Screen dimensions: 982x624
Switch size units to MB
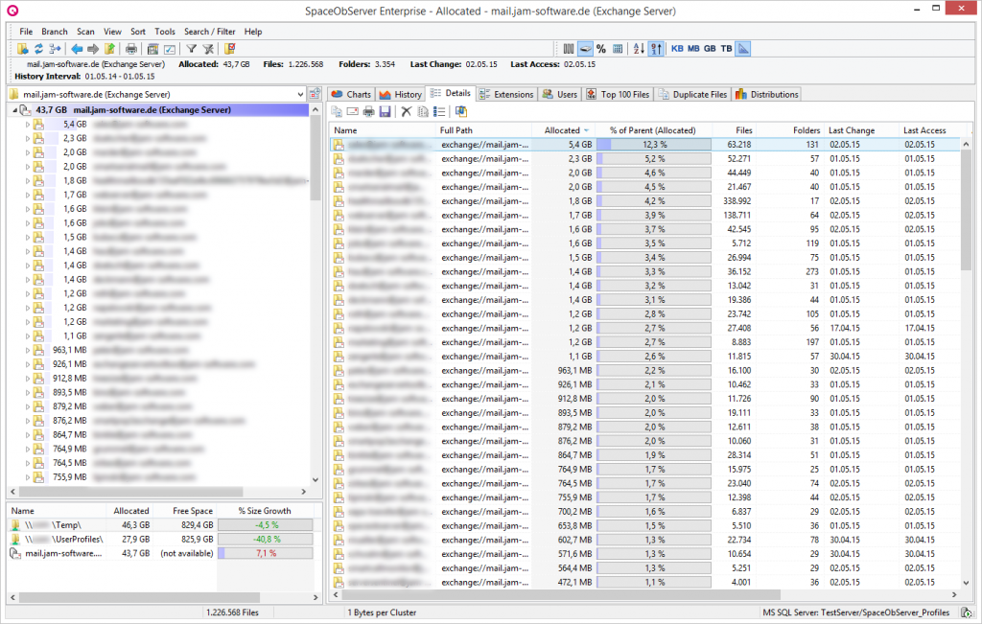point(693,49)
